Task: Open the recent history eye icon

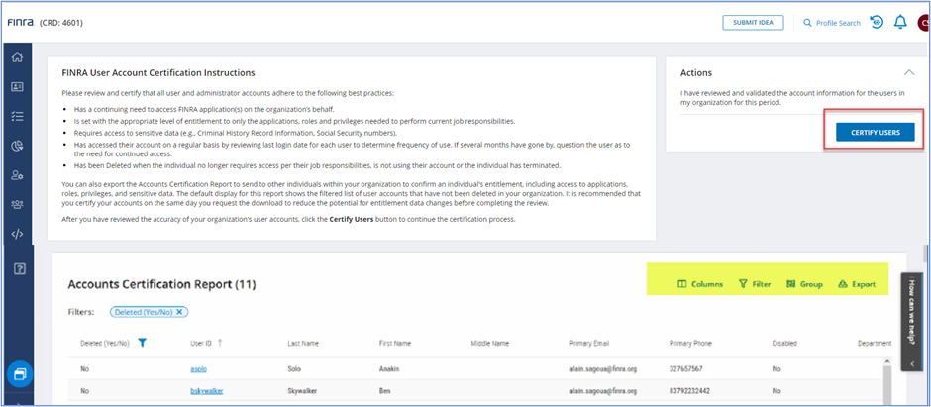Action: click(x=877, y=22)
